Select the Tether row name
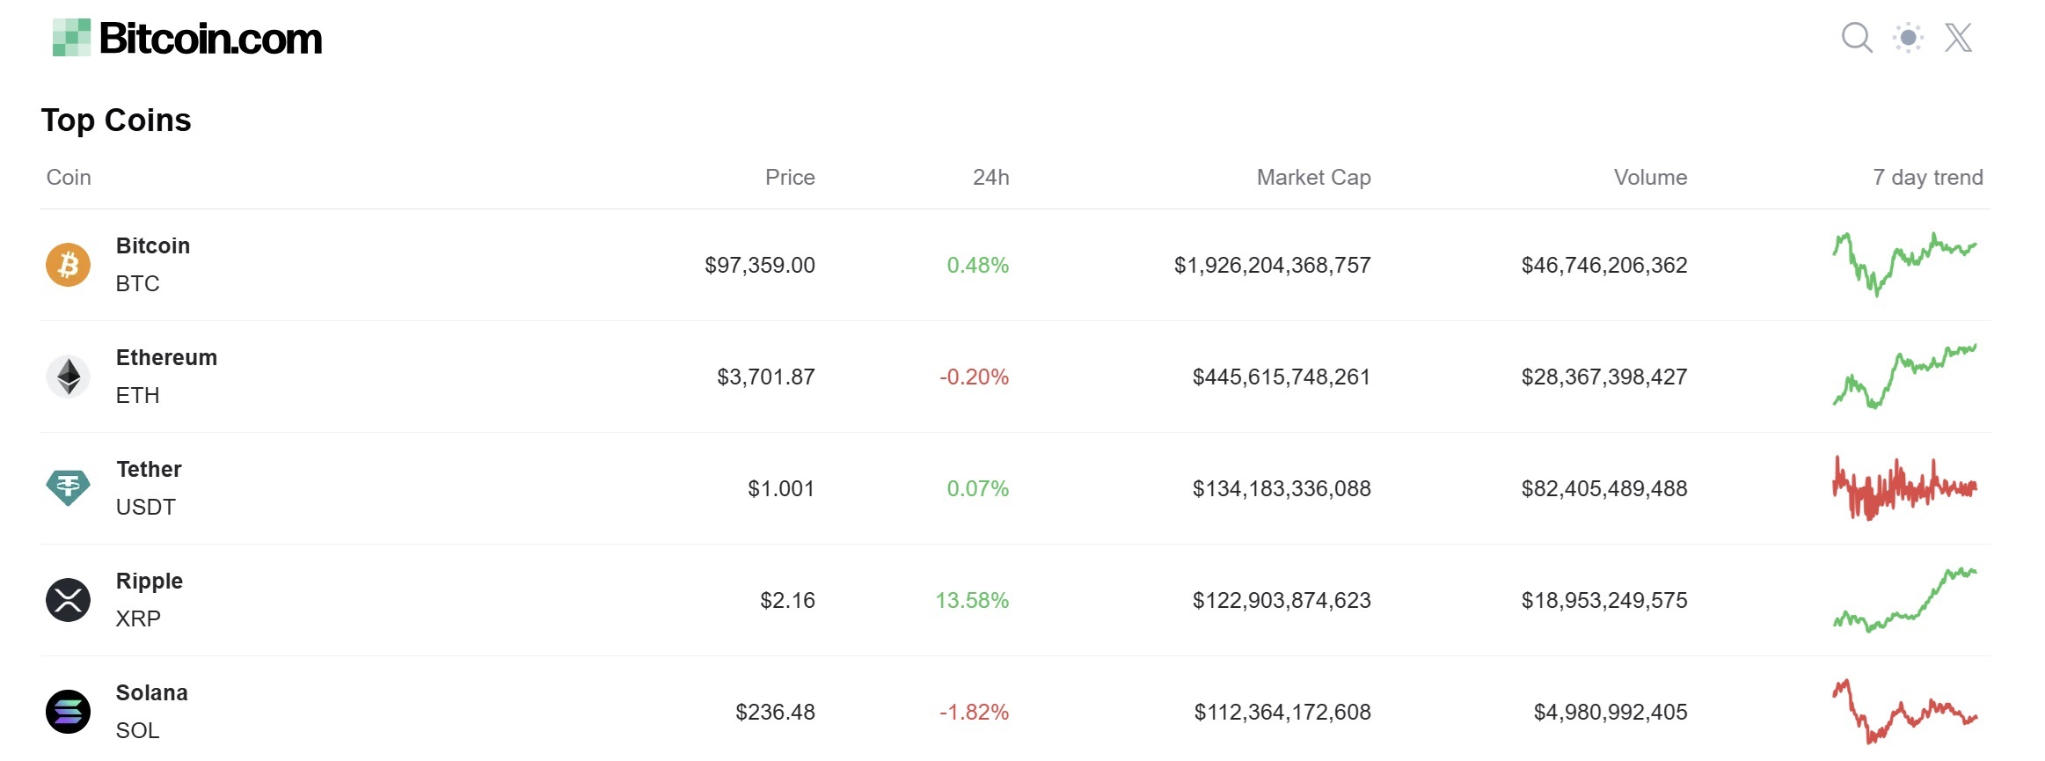Image resolution: width=2045 pixels, height=761 pixels. pyautogui.click(x=149, y=470)
